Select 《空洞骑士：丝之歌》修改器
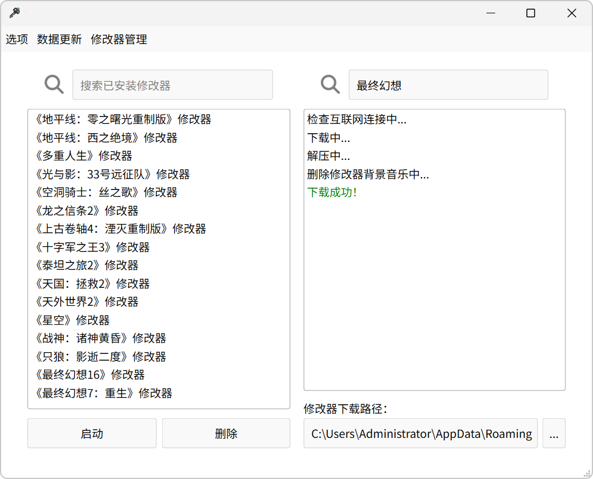 click(x=159, y=192)
